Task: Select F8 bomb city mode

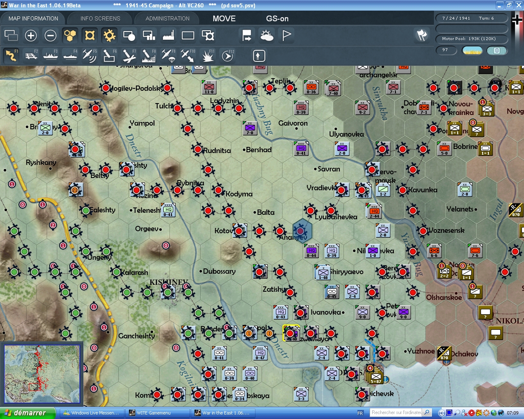Action: point(149,56)
